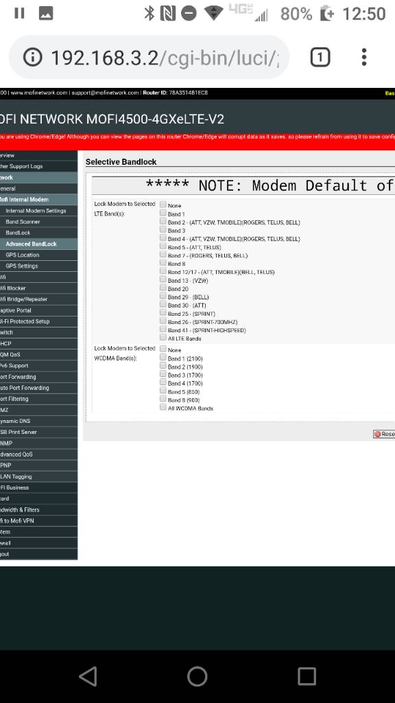Open VLAN Tagging page

click(38, 476)
